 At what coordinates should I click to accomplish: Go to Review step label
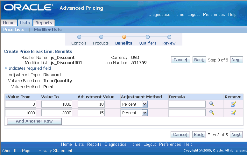pyautogui.click(x=169, y=43)
